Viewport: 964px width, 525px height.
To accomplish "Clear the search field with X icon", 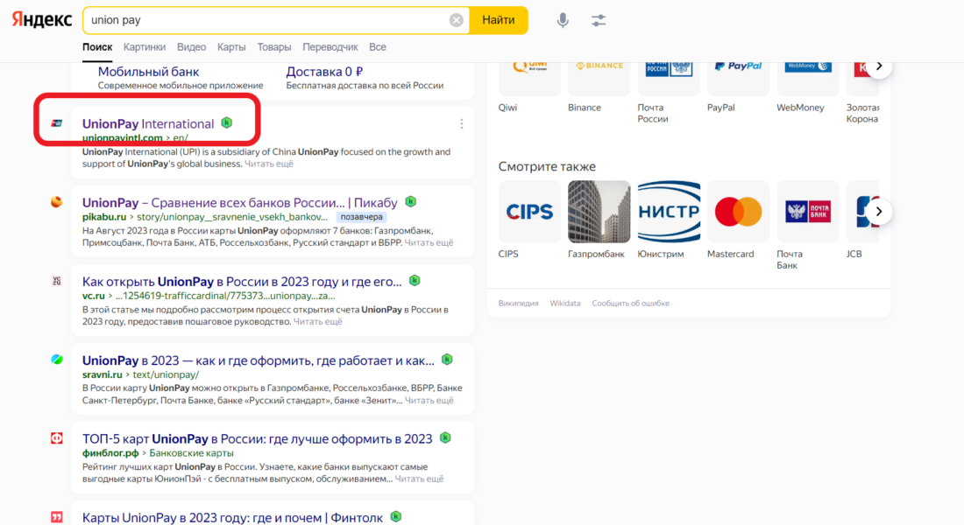I will click(456, 20).
